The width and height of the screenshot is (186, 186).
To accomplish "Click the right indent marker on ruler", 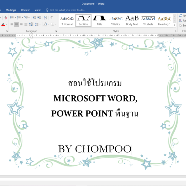I will pos(158,36).
